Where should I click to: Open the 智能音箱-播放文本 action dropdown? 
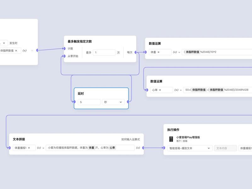pyautogui.click(x=190, y=148)
